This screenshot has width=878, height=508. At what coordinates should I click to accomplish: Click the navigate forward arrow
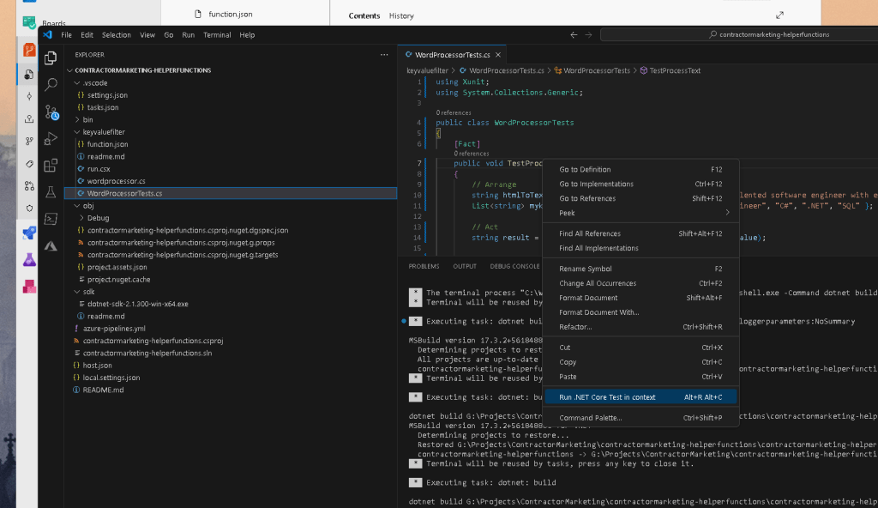[588, 35]
